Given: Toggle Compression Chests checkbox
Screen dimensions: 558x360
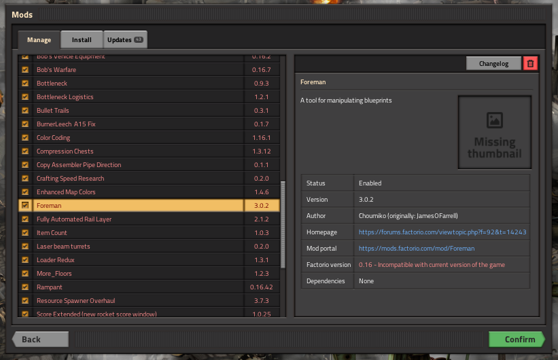Looking at the screenshot, I should (25, 151).
